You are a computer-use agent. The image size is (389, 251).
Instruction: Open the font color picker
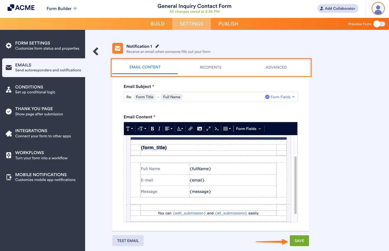tap(179, 128)
